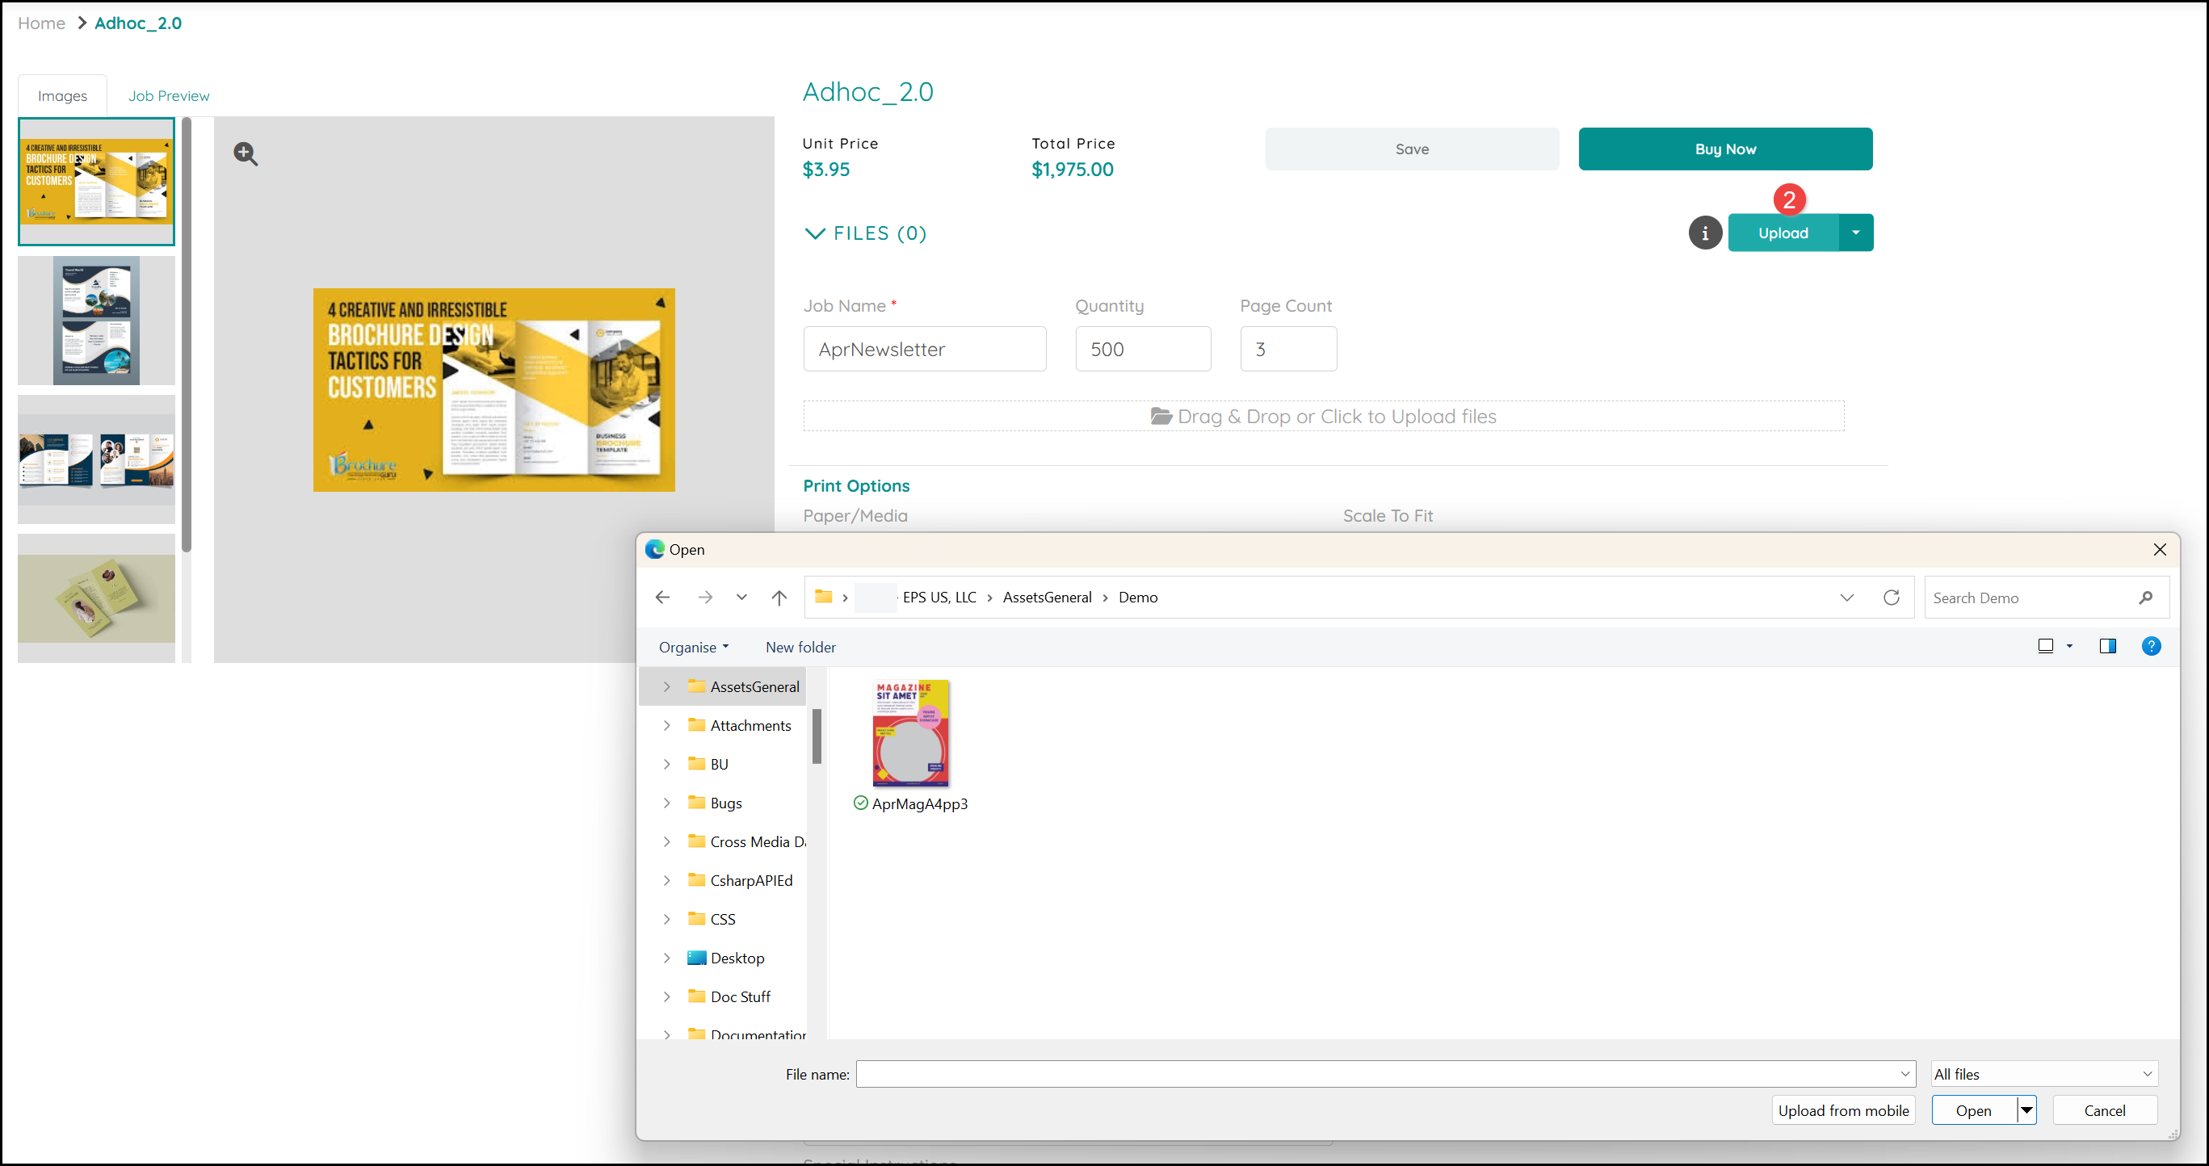Screen dimensions: 2209x1166
Task: Open the Organise menu
Action: [x=693, y=648]
